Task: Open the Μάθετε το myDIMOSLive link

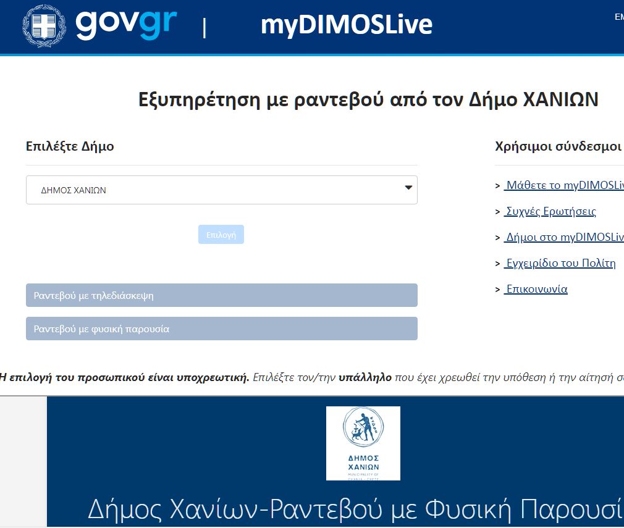Action: (x=564, y=185)
